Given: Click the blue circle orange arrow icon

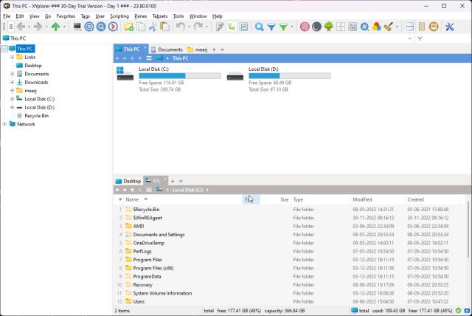Looking at the screenshot, I should point(113,27).
